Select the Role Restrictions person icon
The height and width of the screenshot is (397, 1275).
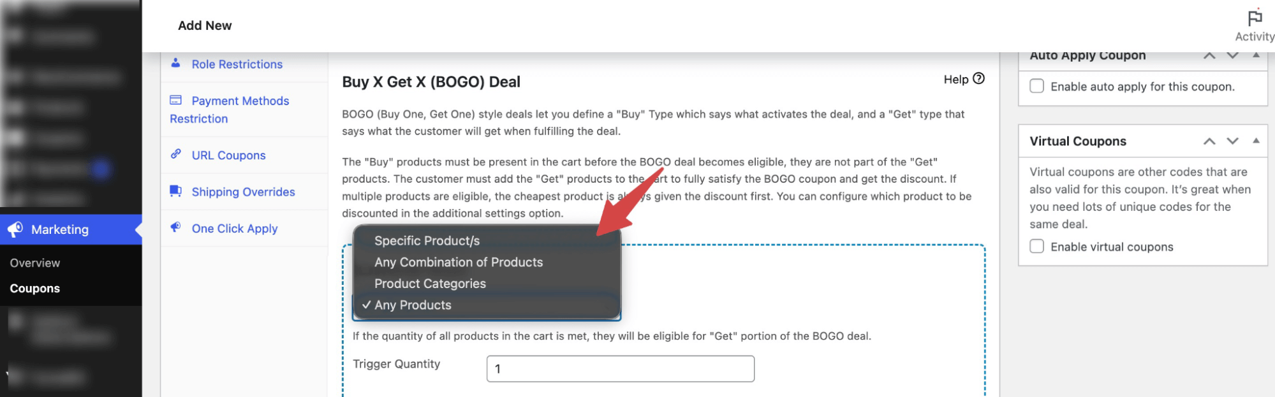pos(175,63)
